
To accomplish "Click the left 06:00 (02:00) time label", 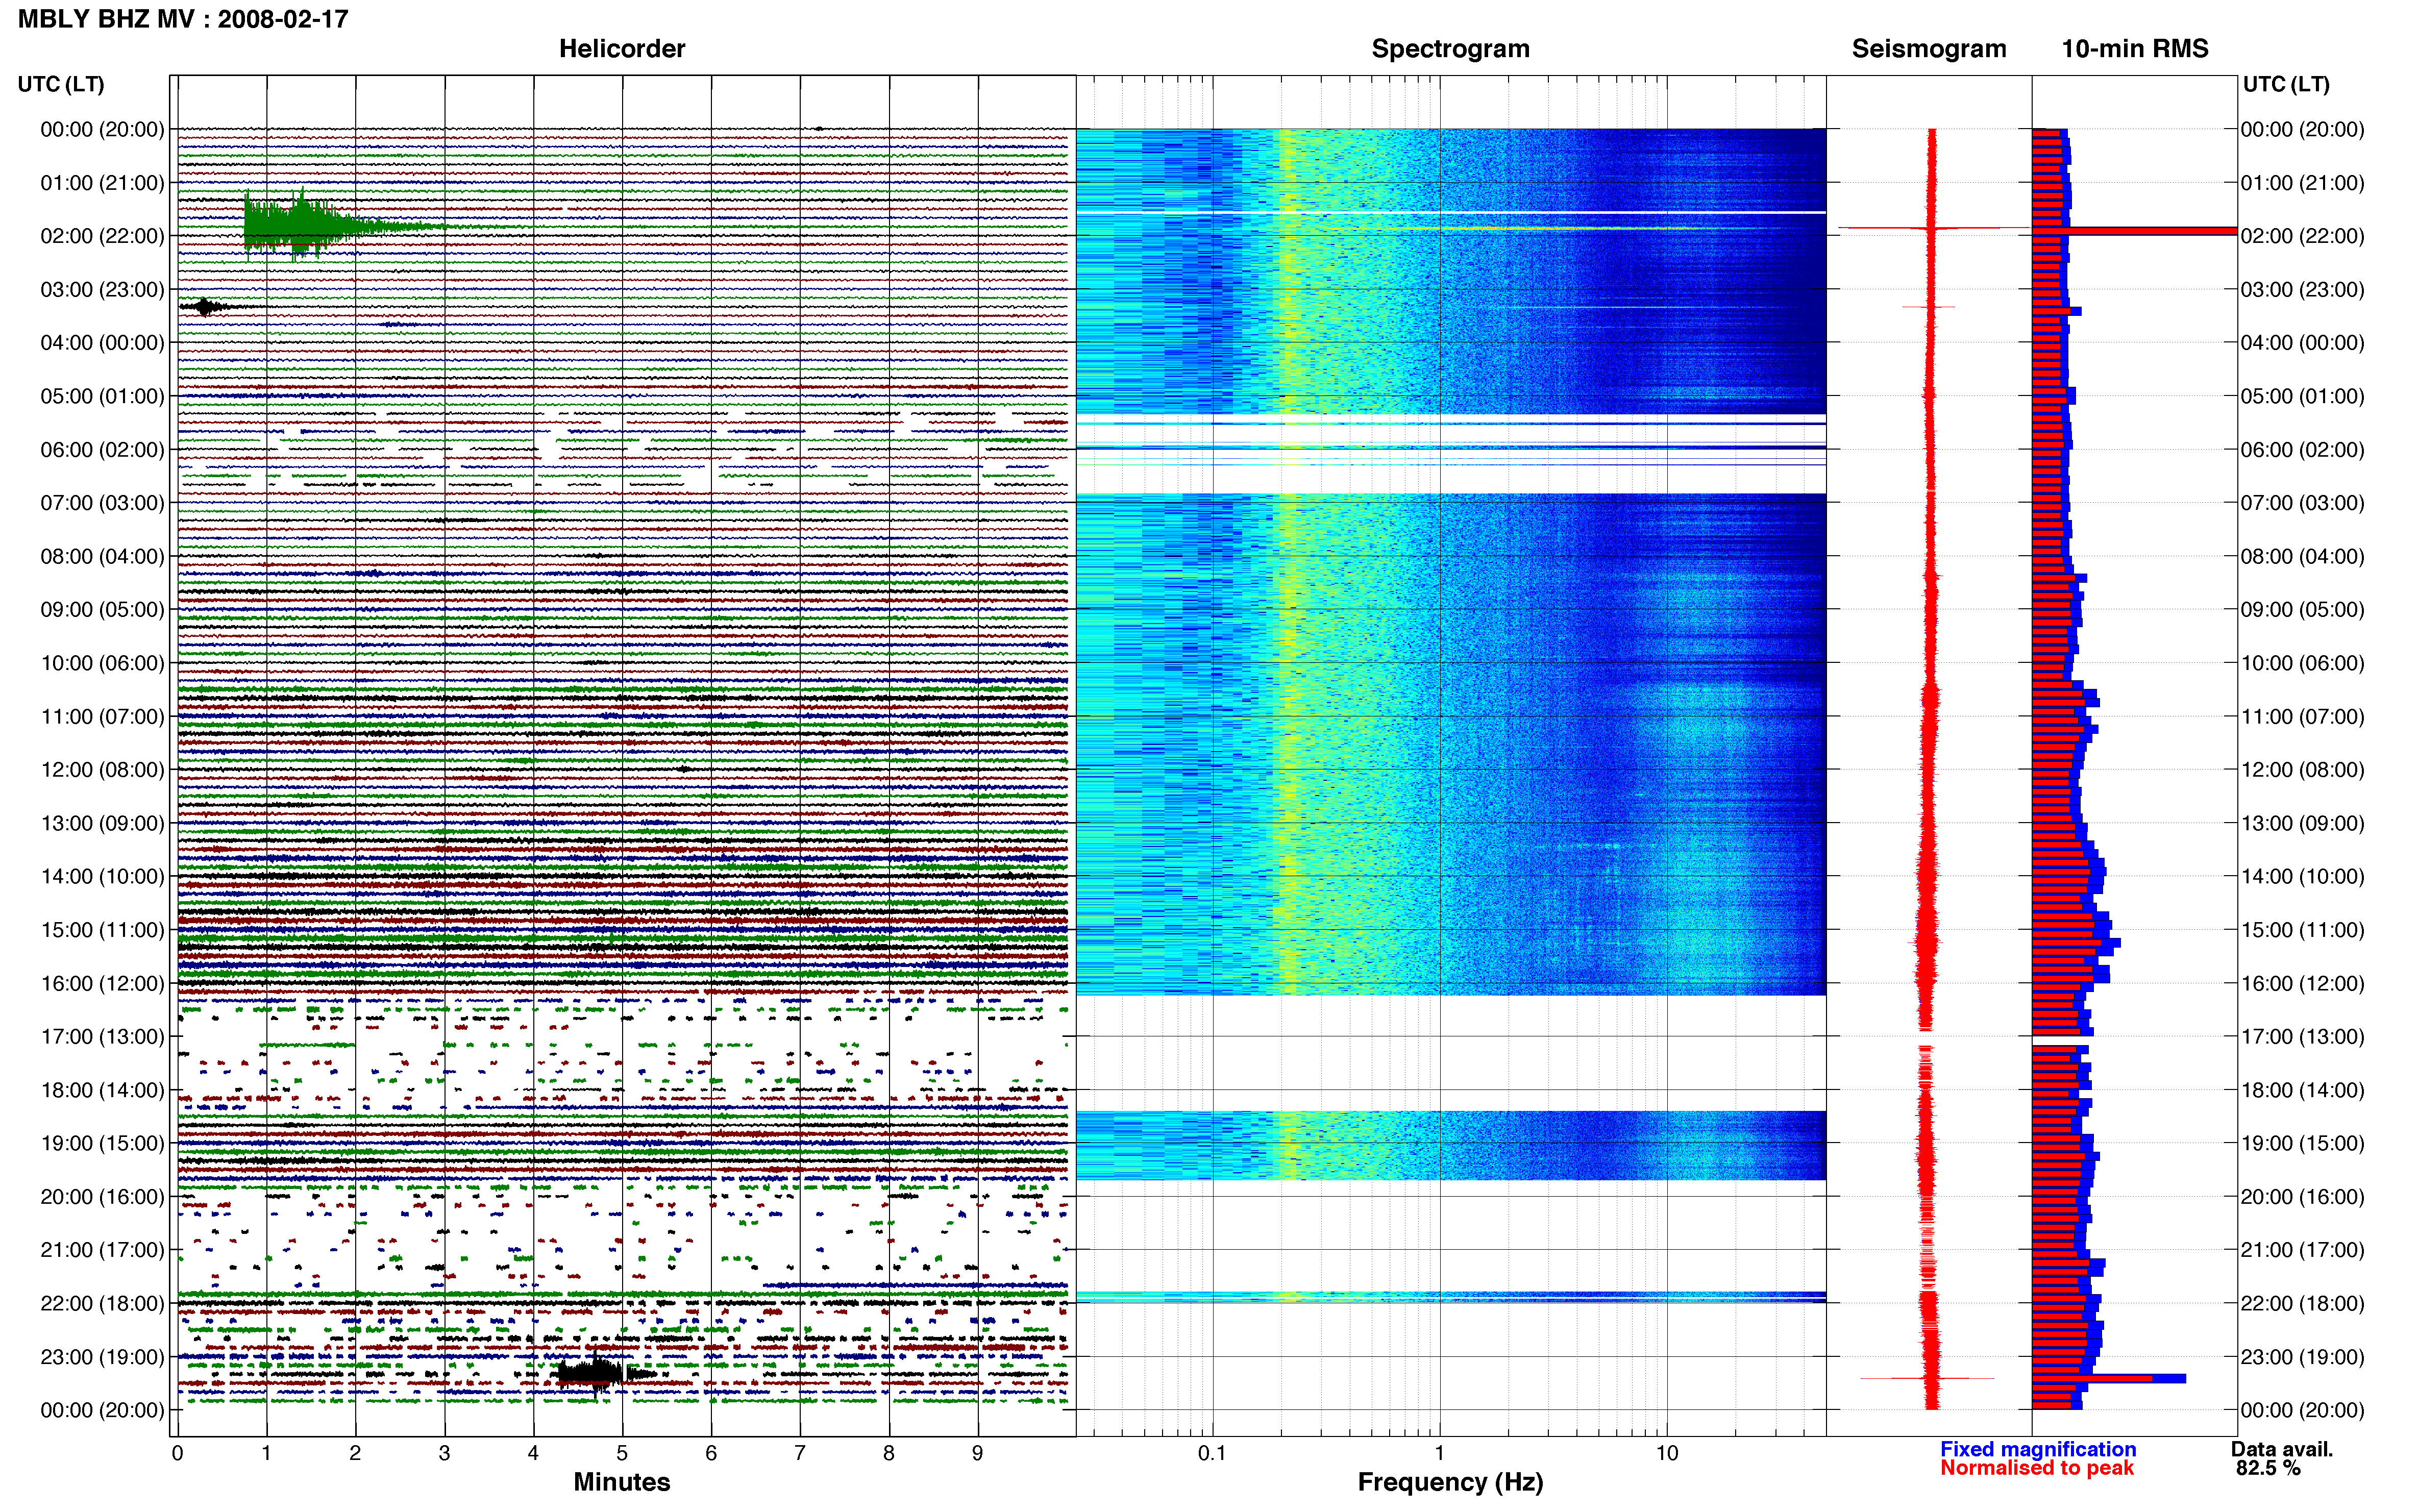I will [102, 450].
